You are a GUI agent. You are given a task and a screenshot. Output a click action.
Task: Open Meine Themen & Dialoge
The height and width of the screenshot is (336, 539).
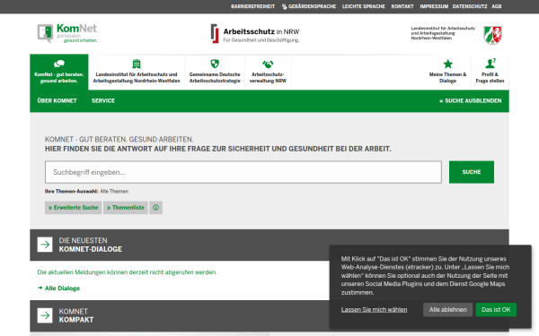click(x=447, y=72)
